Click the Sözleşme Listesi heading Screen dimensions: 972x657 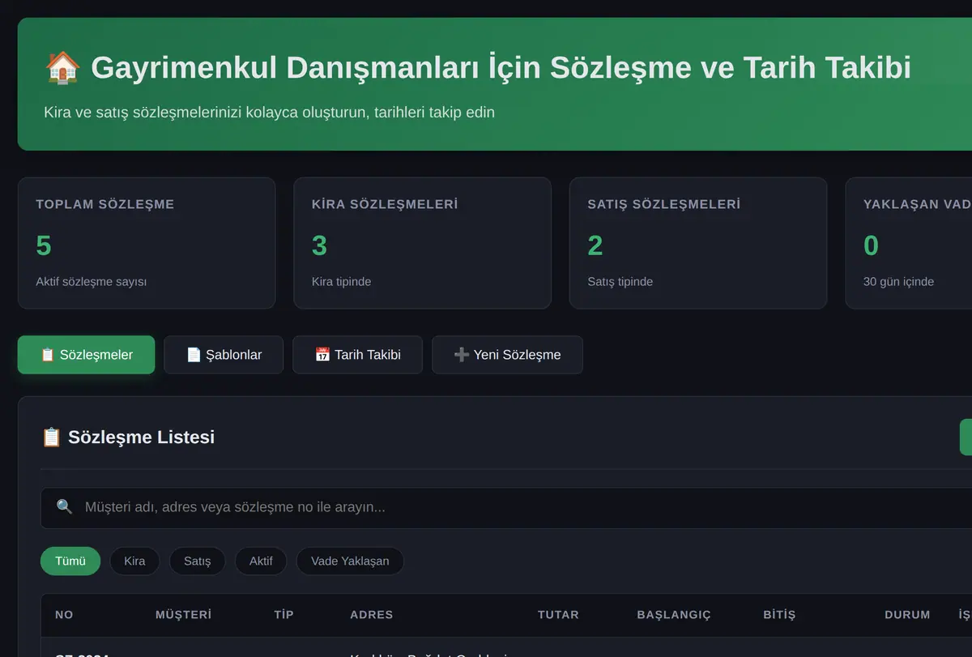141,437
